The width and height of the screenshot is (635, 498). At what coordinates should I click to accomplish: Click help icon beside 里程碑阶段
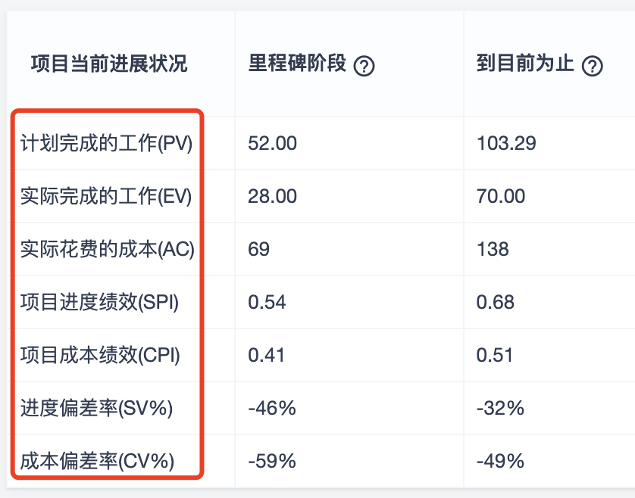tap(364, 66)
